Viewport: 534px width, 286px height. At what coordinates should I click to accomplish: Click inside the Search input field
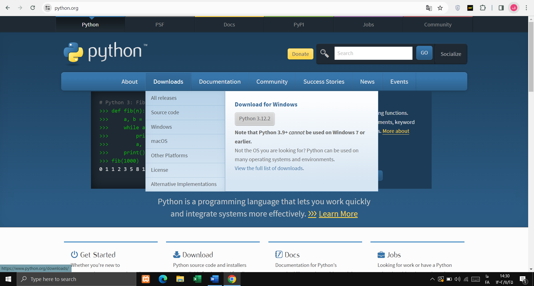pos(373,53)
